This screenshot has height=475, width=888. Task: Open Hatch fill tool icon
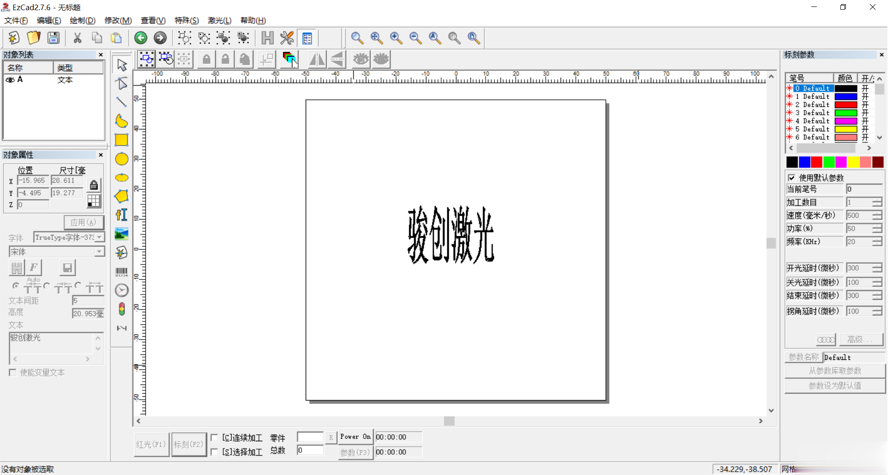[x=267, y=38]
